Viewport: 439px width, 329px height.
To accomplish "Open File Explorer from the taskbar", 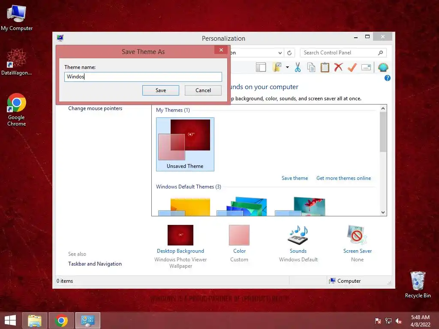I will pos(35,320).
